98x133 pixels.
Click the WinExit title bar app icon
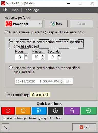point(3,3)
